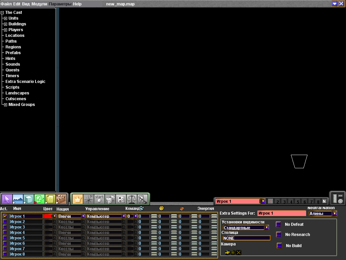Open the Neutral Nation Алины dropdown

pos(335,214)
